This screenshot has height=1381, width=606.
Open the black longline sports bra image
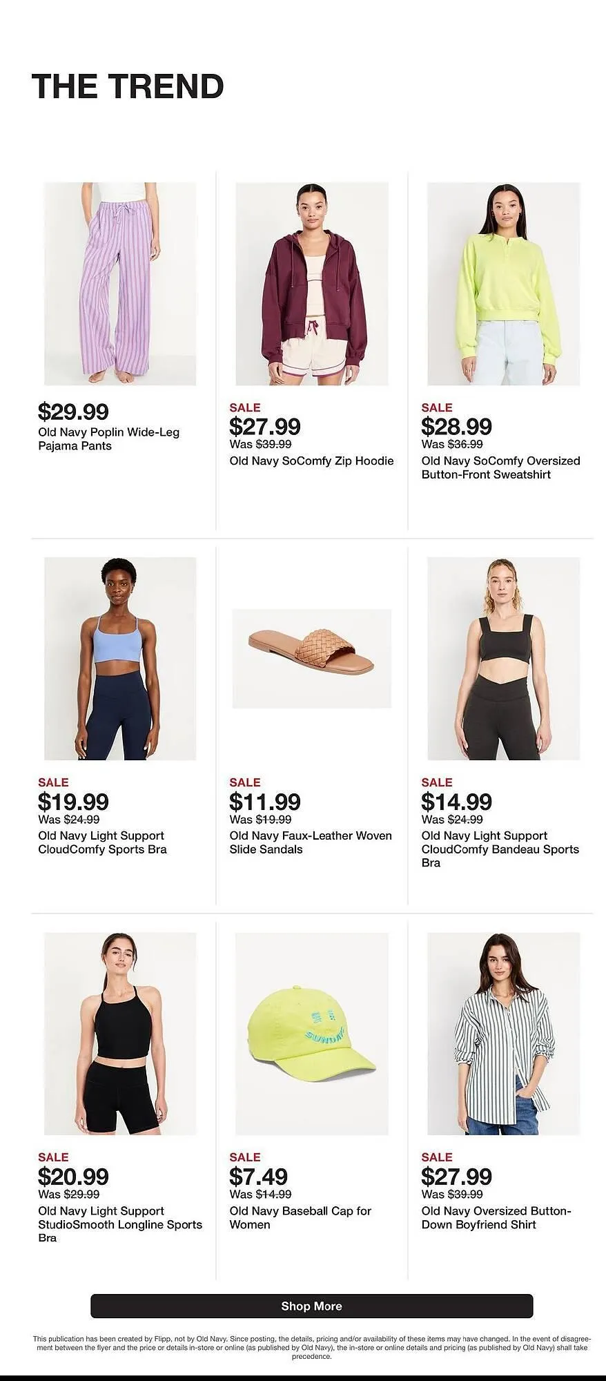point(120,1034)
